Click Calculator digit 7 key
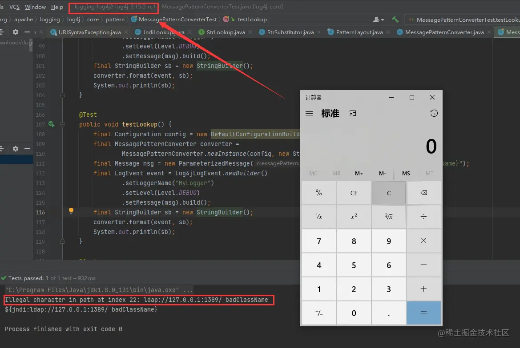Screen dimensions: 520x348 point(318,241)
